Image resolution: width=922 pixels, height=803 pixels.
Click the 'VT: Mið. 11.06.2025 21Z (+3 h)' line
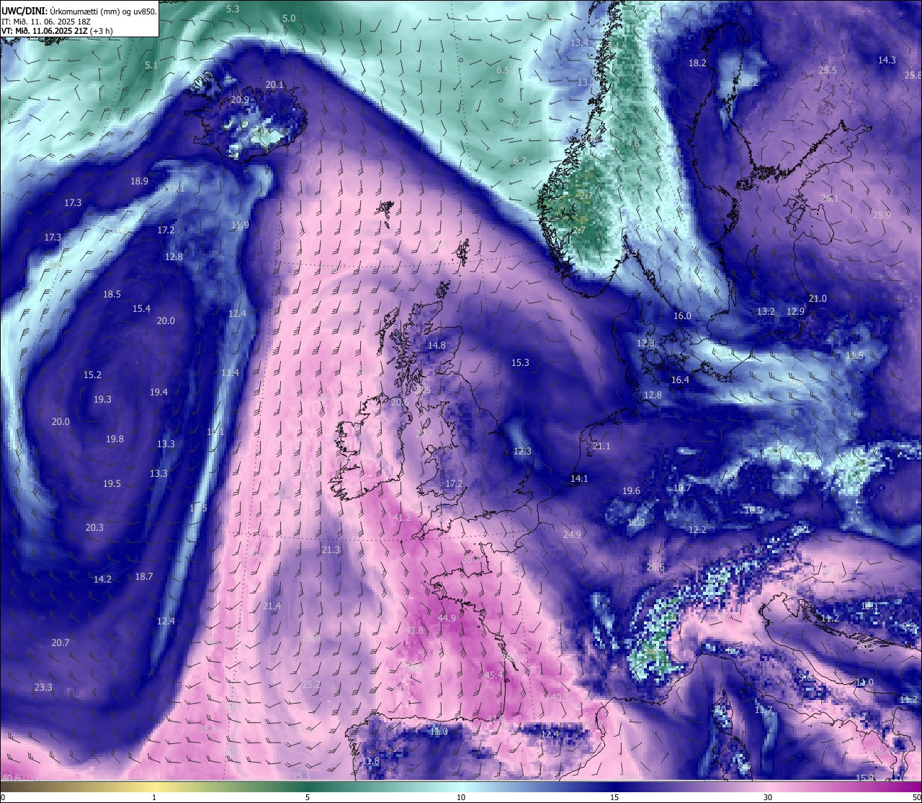point(57,31)
